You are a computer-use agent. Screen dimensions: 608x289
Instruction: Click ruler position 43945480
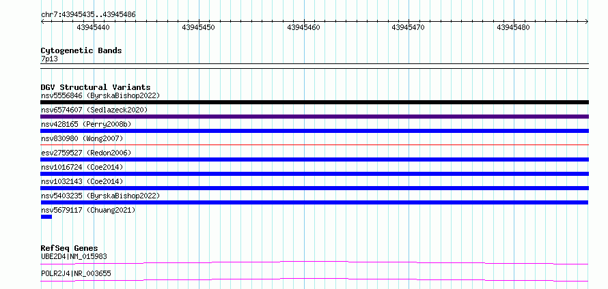click(x=514, y=27)
